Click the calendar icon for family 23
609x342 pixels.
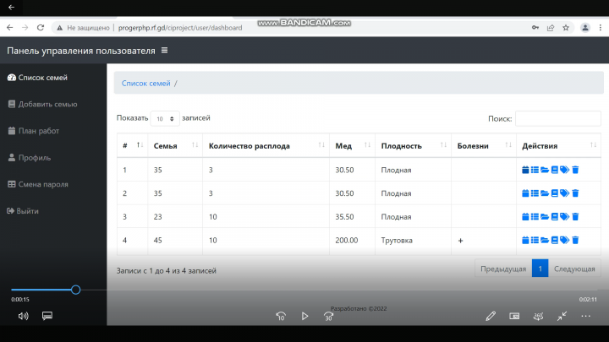click(525, 217)
